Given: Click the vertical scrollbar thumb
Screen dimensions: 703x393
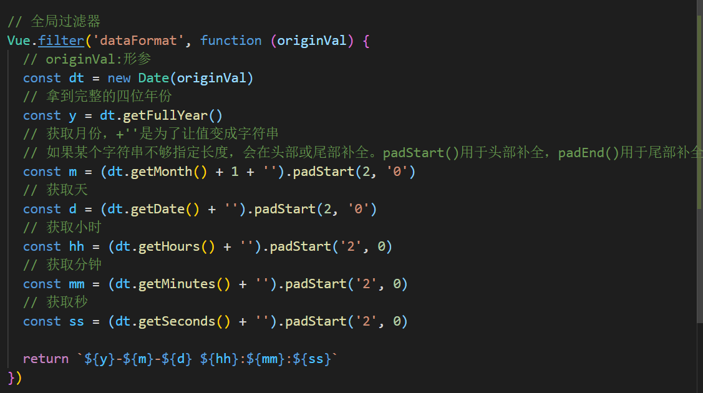Looking at the screenshot, I should tap(699, 112).
